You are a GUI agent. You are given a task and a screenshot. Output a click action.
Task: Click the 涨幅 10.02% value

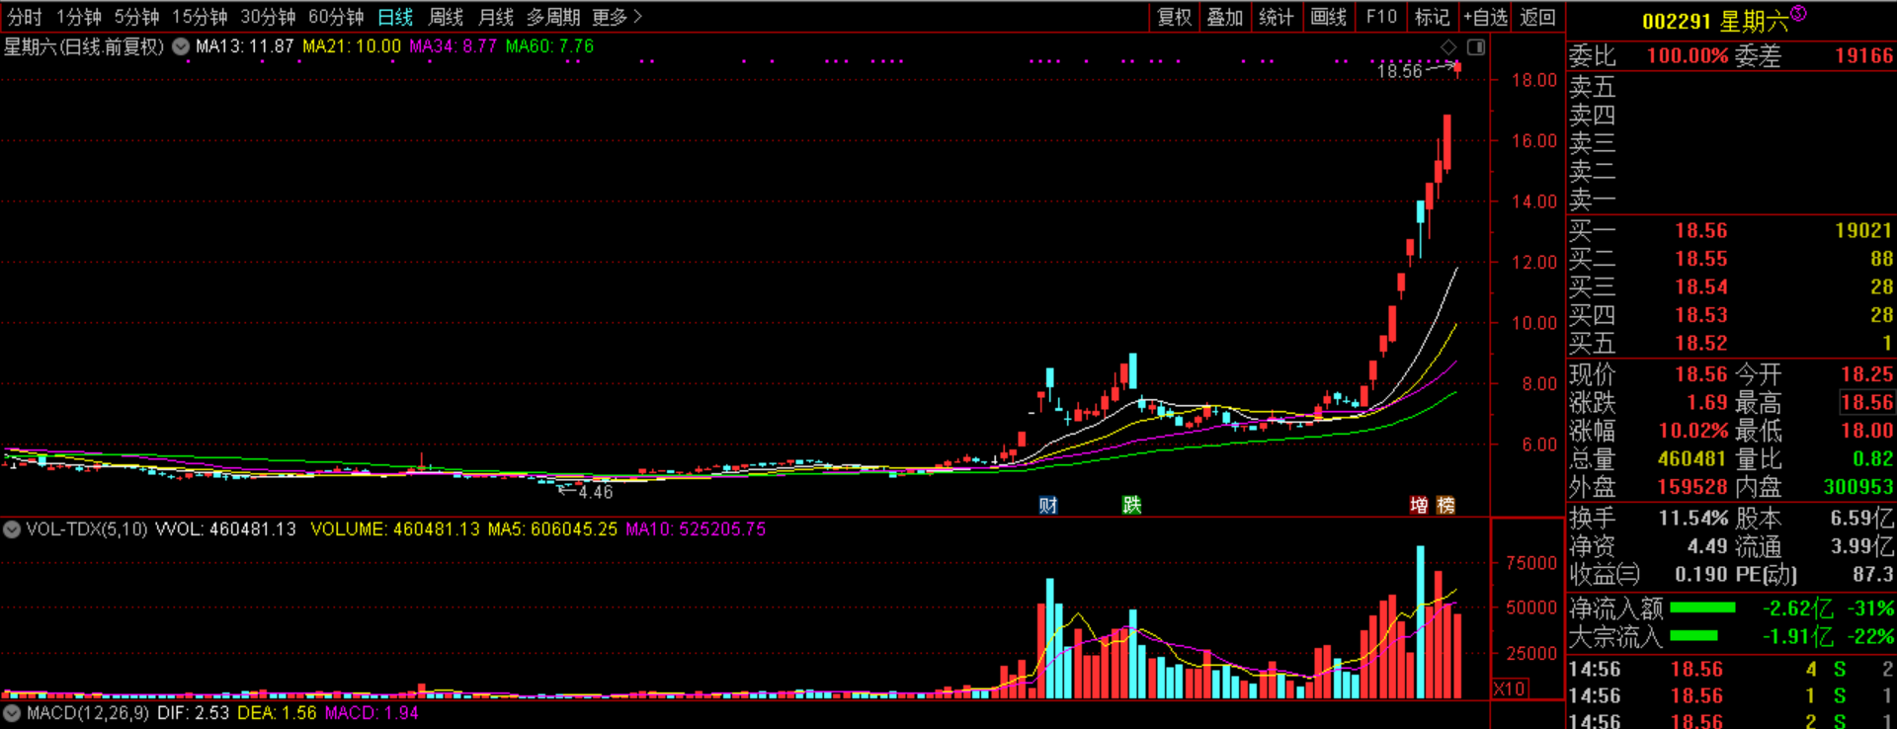point(1692,431)
